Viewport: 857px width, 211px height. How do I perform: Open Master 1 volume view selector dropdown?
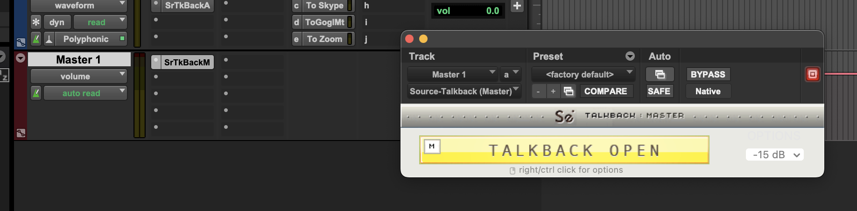pyautogui.click(x=79, y=77)
